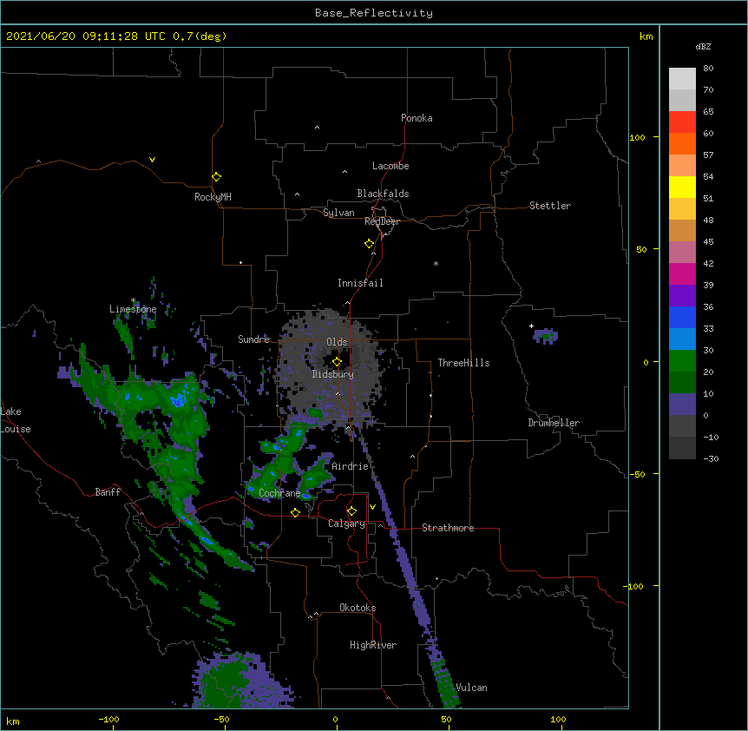The width and height of the screenshot is (748, 731).
Task: Click the Okotoks label
Action: pos(358,608)
